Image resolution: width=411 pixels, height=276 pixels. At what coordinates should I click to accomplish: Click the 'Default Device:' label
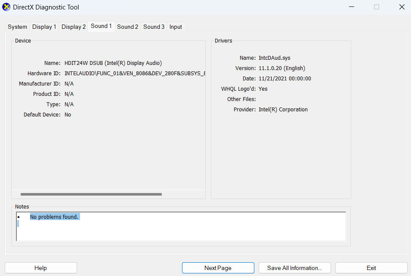[x=42, y=115]
